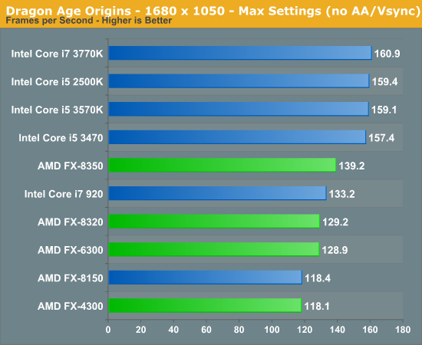Click the x-axis tick label 60

click(x=206, y=330)
